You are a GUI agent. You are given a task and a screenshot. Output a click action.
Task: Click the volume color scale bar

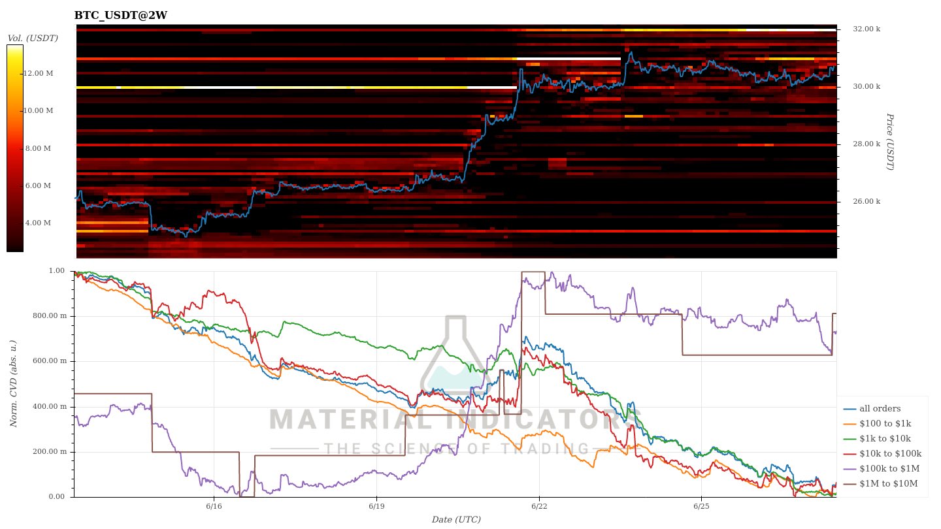pyautogui.click(x=15, y=148)
